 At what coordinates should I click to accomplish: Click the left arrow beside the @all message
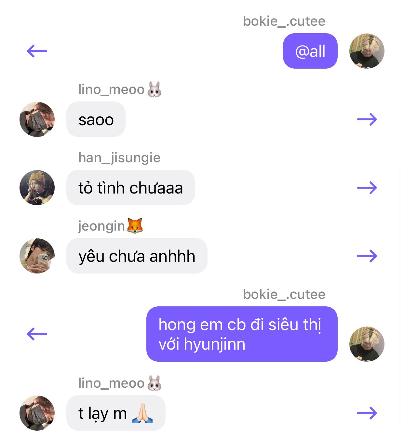coord(37,51)
